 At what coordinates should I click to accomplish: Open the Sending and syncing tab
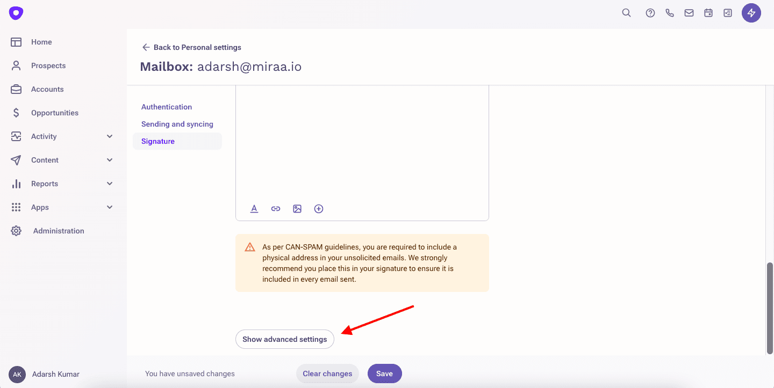tap(177, 124)
